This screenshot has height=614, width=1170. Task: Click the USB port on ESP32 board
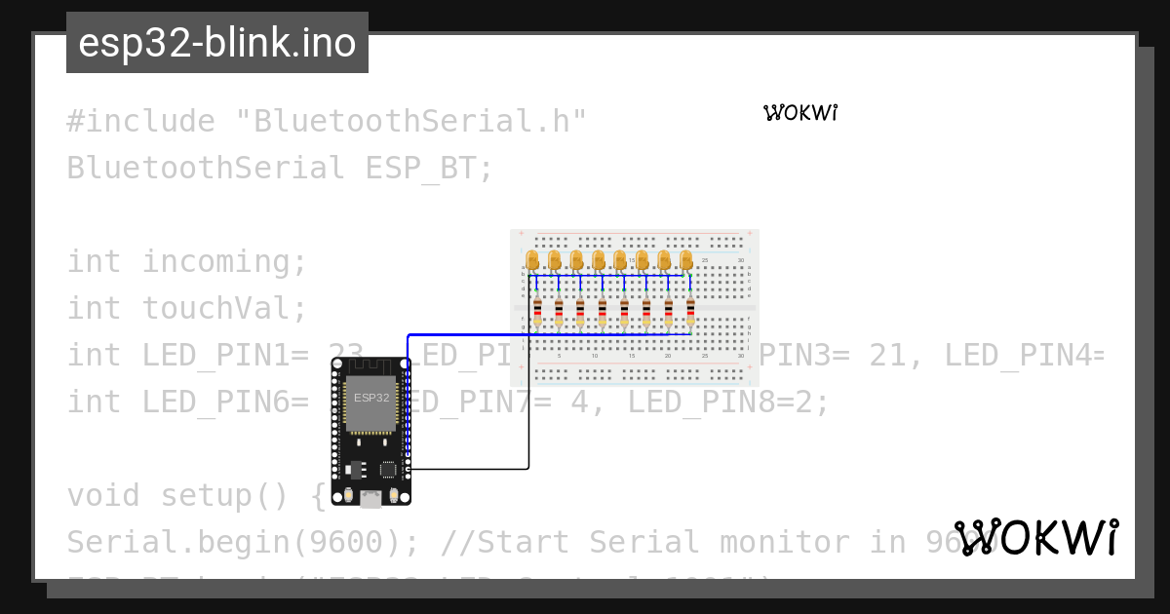click(370, 500)
